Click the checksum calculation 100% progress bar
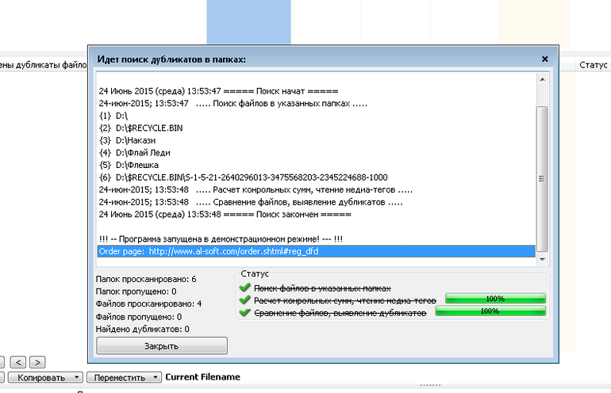 coord(495,299)
